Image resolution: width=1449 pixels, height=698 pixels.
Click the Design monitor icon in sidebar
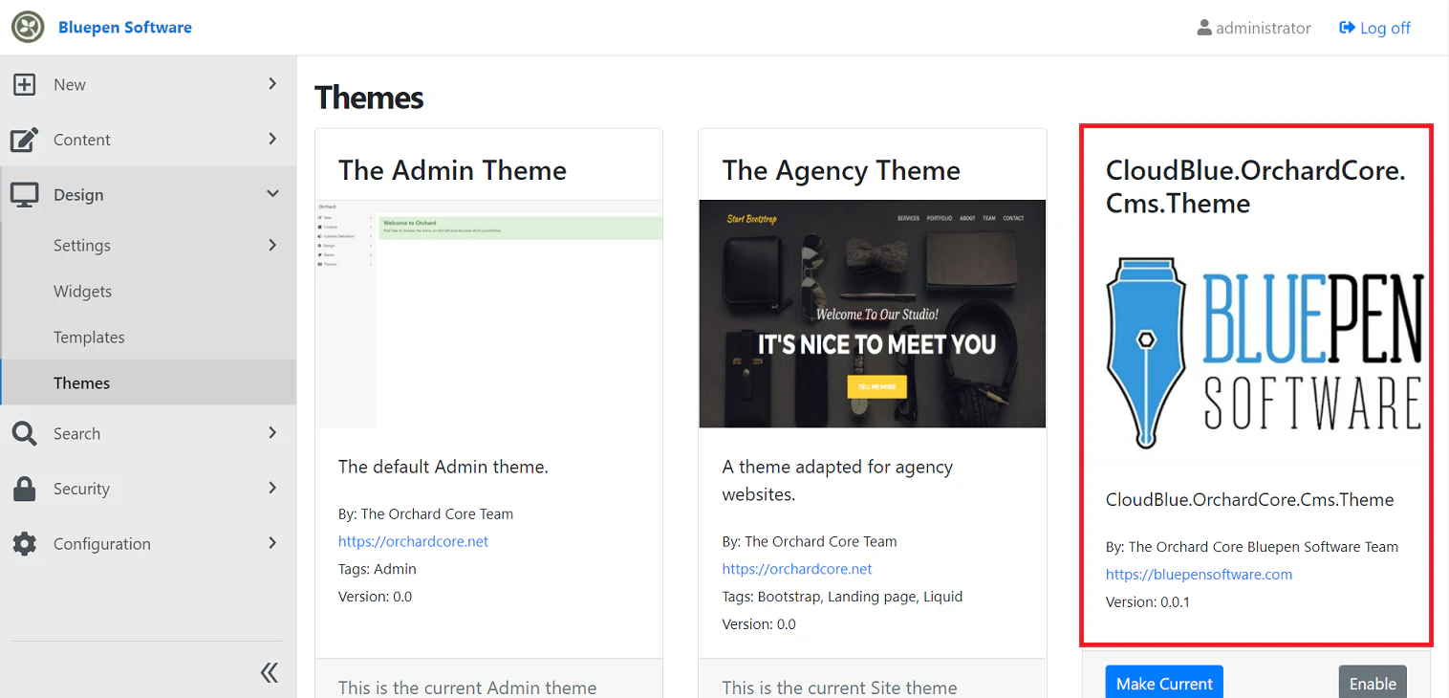click(x=24, y=195)
